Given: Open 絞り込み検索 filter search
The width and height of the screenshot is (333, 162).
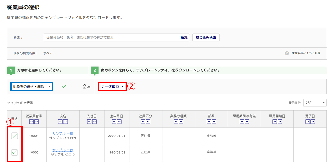Looking at the screenshot, I should pos(206,38).
